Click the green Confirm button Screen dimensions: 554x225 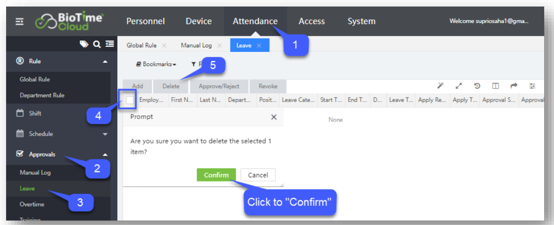(216, 175)
